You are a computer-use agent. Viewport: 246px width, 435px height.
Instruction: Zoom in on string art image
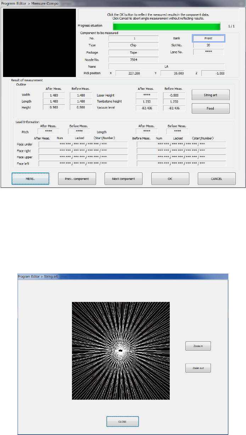[198, 346]
